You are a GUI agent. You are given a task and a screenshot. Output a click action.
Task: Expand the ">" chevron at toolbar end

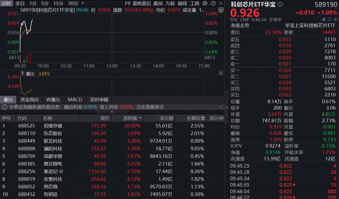[221, 3]
